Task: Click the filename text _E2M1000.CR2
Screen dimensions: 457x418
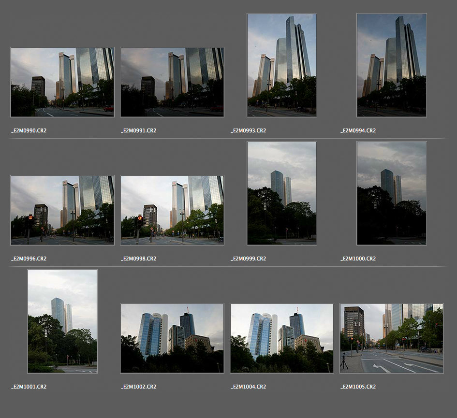Action: [x=358, y=259]
